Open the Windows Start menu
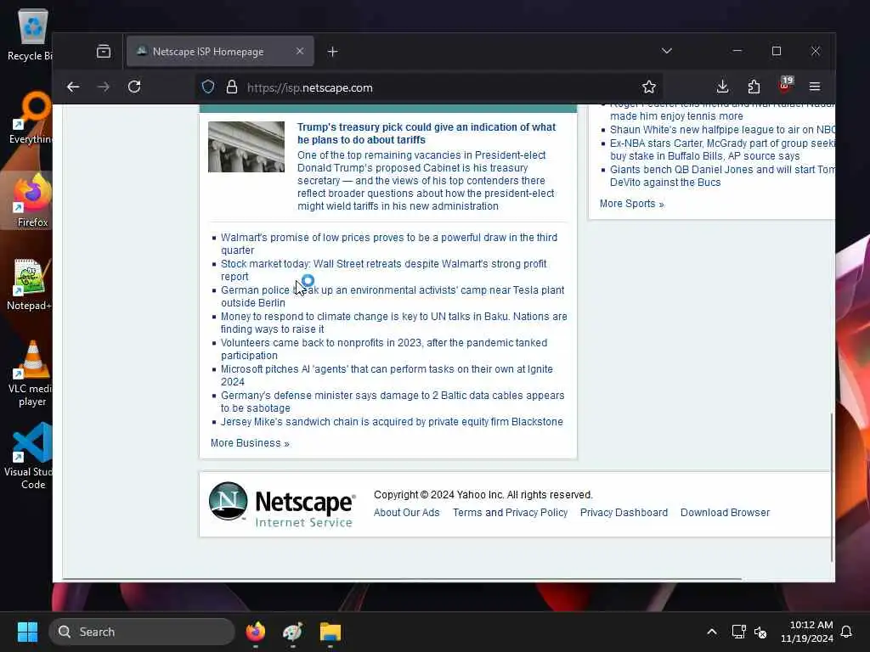 click(x=27, y=632)
